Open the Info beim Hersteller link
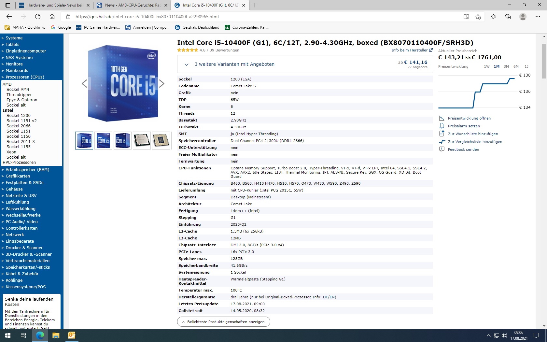Image resolution: width=547 pixels, height=342 pixels. click(x=412, y=50)
